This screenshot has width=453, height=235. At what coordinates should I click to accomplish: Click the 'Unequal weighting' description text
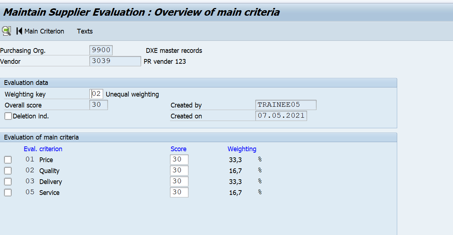(132, 94)
